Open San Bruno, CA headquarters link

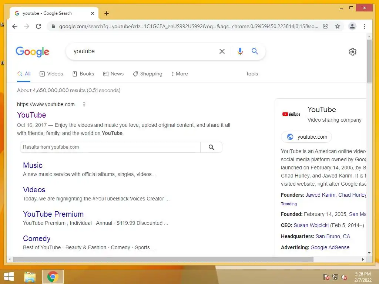pyautogui.click(x=333, y=236)
